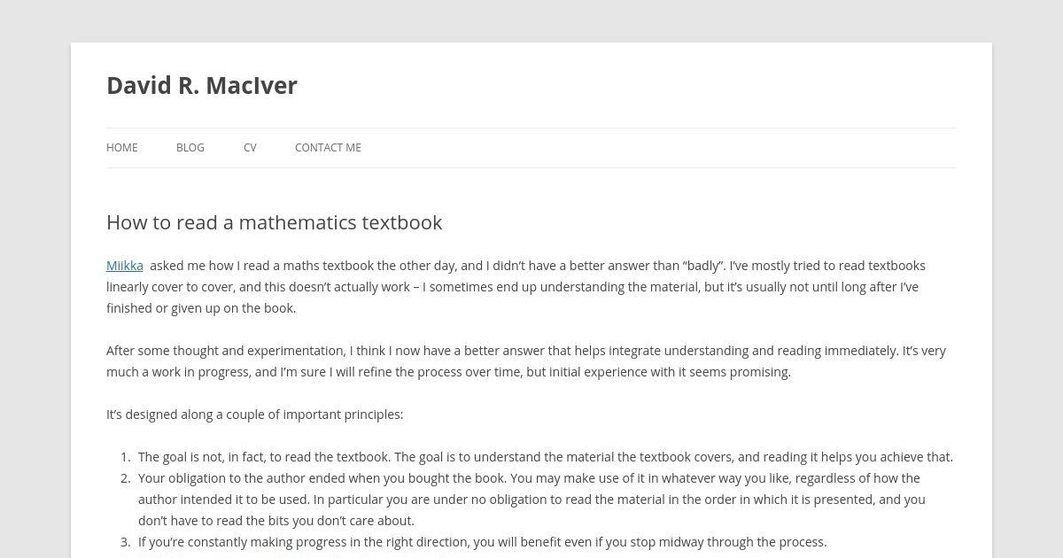Click the 'How to read a mathematics textbook' heading
This screenshot has height=558, width=1063.
tap(274, 222)
